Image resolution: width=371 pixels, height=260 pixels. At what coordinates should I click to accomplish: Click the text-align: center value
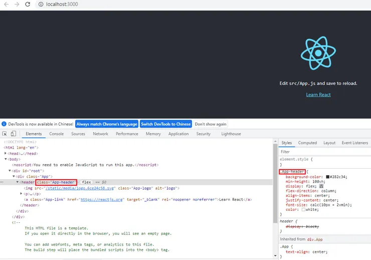[x=319, y=252]
